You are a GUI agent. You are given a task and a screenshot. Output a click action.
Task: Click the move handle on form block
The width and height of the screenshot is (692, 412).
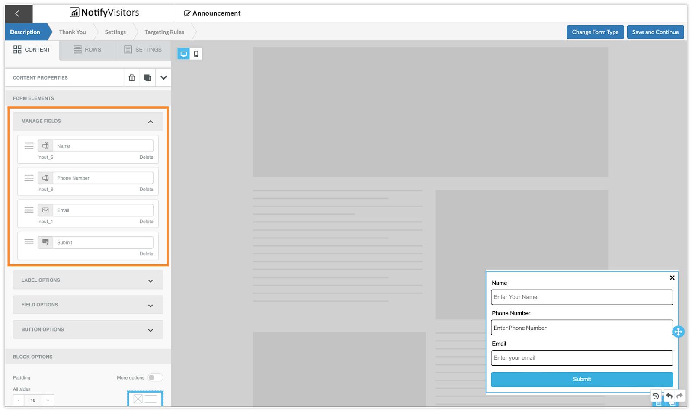tap(678, 332)
